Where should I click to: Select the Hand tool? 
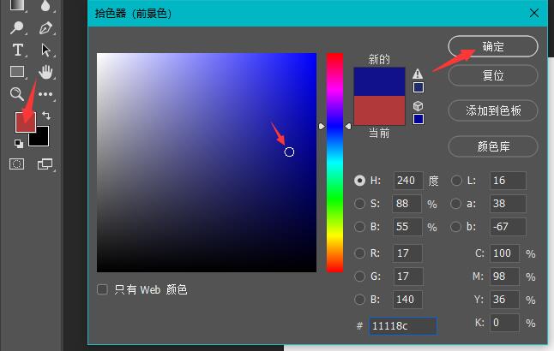coord(45,72)
